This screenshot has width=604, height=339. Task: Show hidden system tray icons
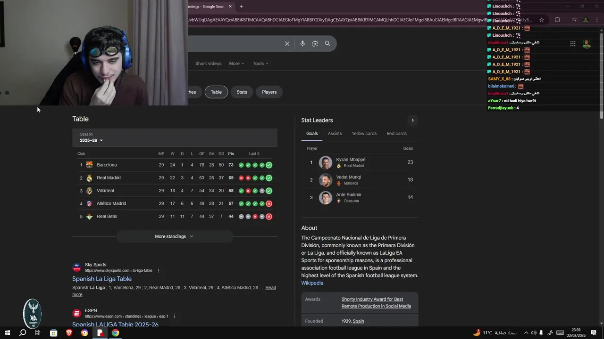(x=526, y=333)
